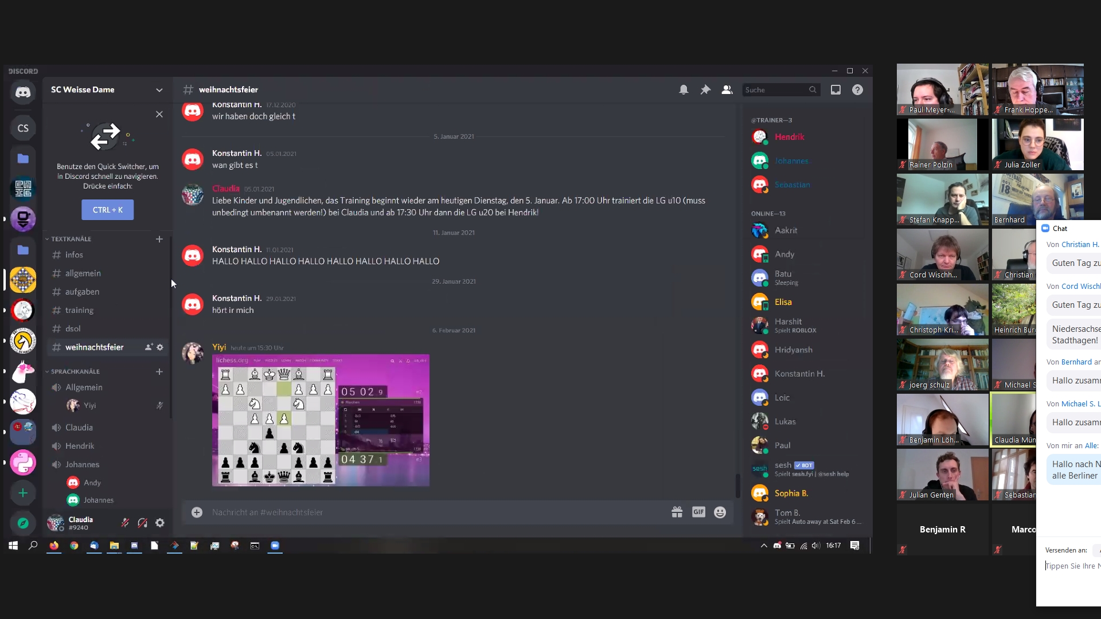
Task: Open Windows notification center
Action: click(854, 545)
